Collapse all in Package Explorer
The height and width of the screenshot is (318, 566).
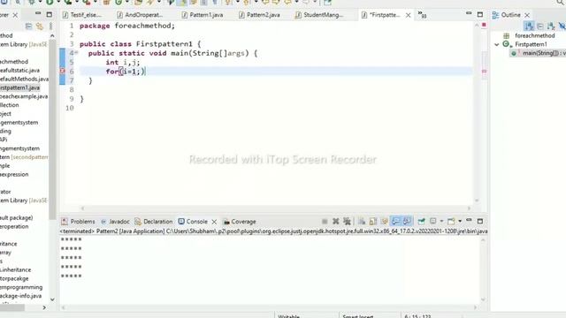(x=29, y=26)
